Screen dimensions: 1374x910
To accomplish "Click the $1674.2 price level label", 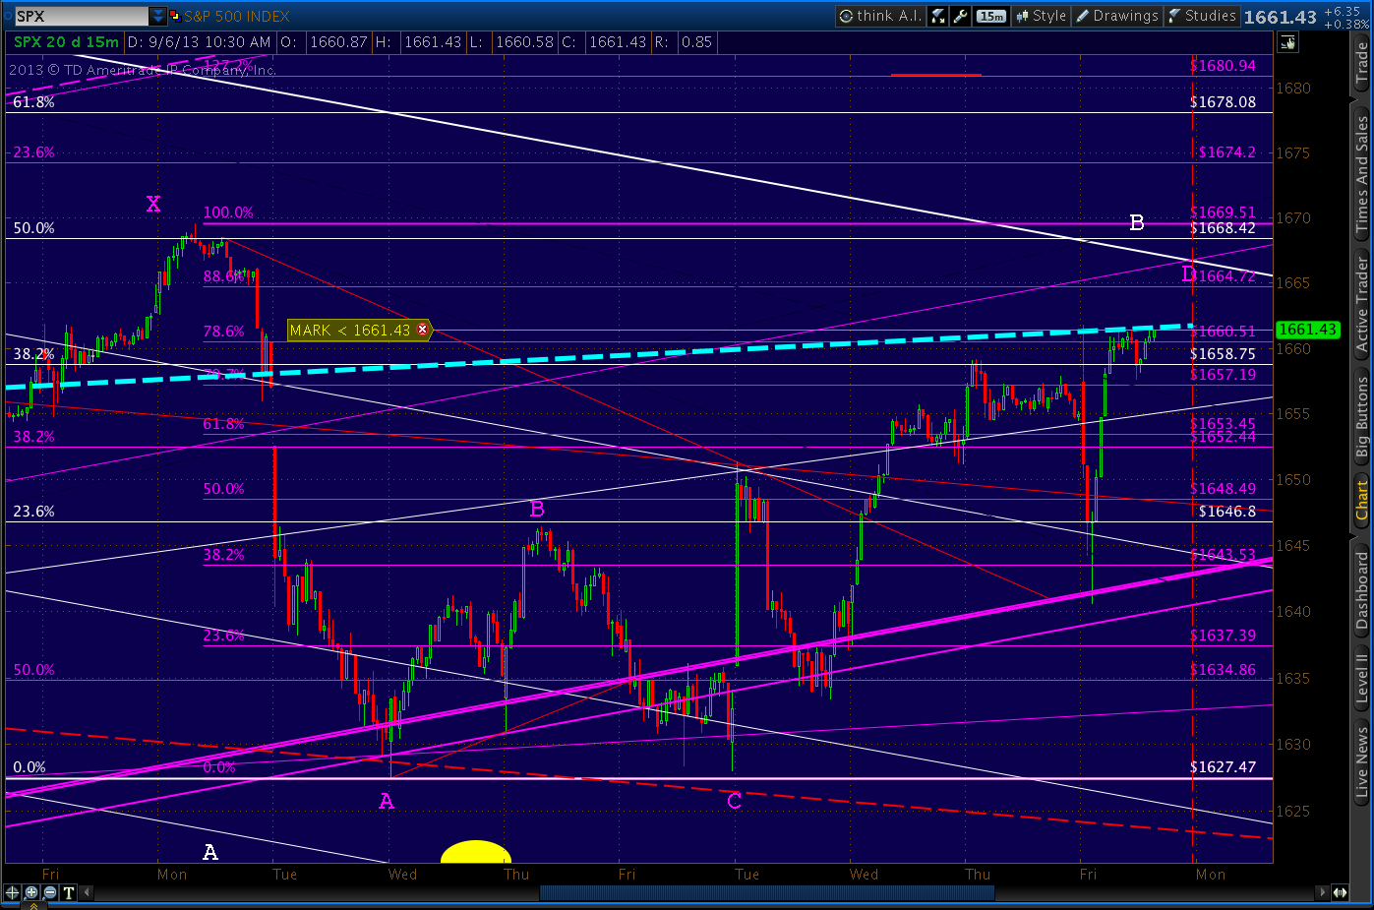I will [x=1226, y=152].
